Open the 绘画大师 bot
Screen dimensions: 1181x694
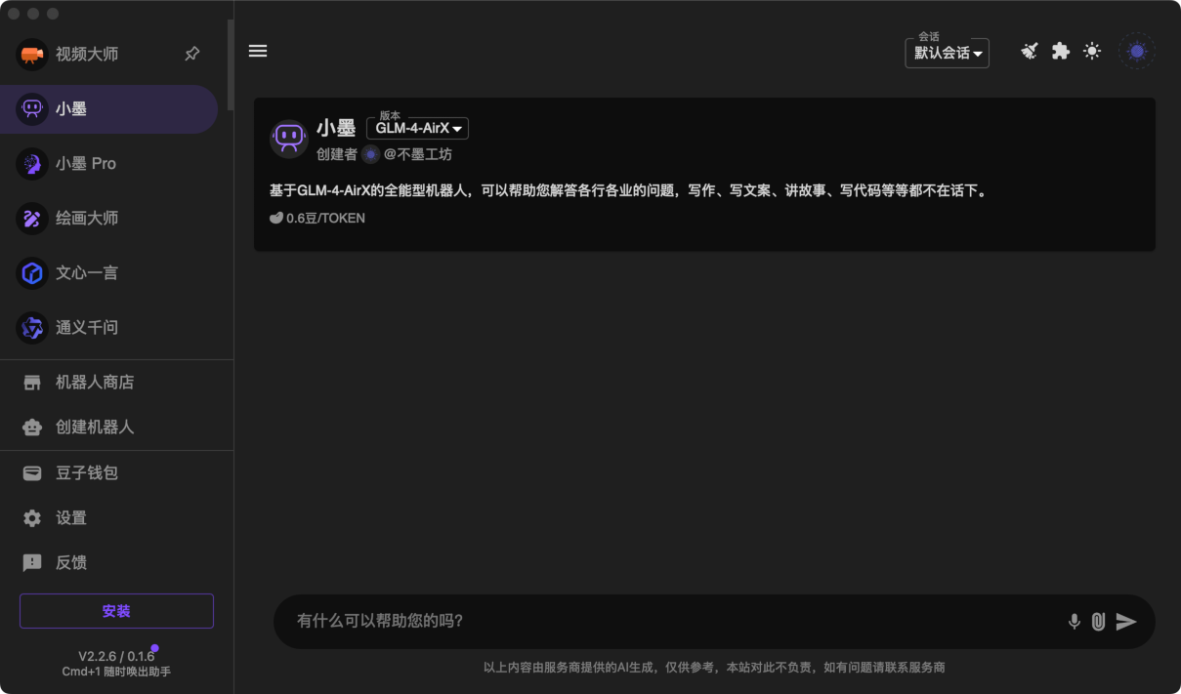click(x=108, y=219)
